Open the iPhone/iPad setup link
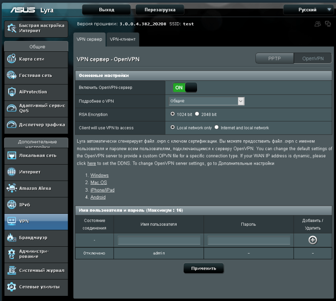 point(102,190)
